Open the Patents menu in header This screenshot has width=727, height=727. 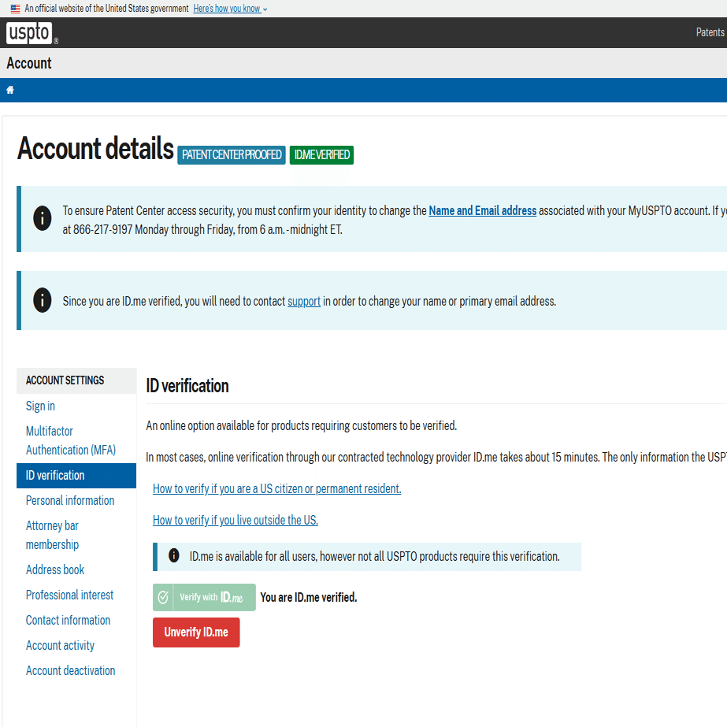(710, 32)
